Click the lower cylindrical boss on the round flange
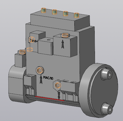The height and width of the screenshot is (121, 123). point(107,109)
